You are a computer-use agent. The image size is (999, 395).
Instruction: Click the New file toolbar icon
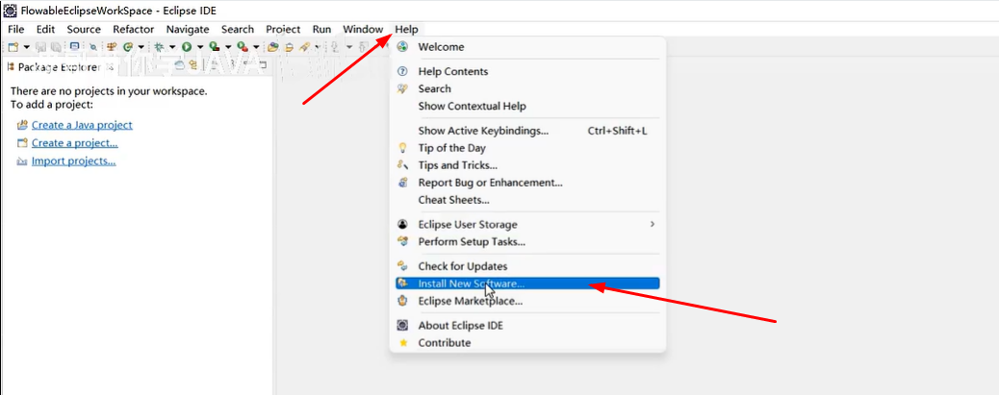(x=13, y=46)
